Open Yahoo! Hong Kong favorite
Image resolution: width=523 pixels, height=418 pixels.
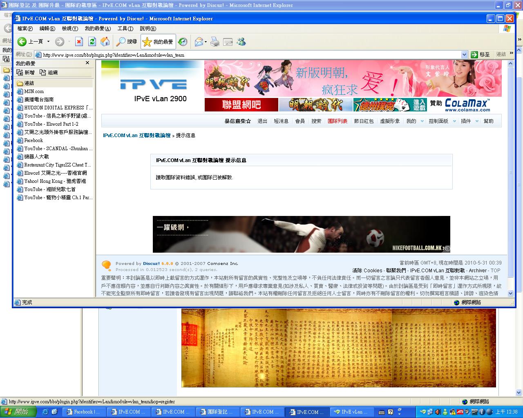[x=55, y=181]
